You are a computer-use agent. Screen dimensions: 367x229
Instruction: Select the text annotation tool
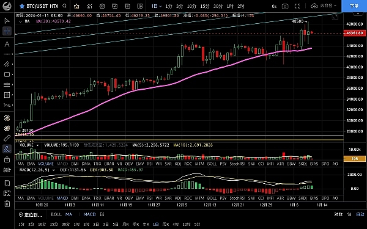click(x=7, y=44)
